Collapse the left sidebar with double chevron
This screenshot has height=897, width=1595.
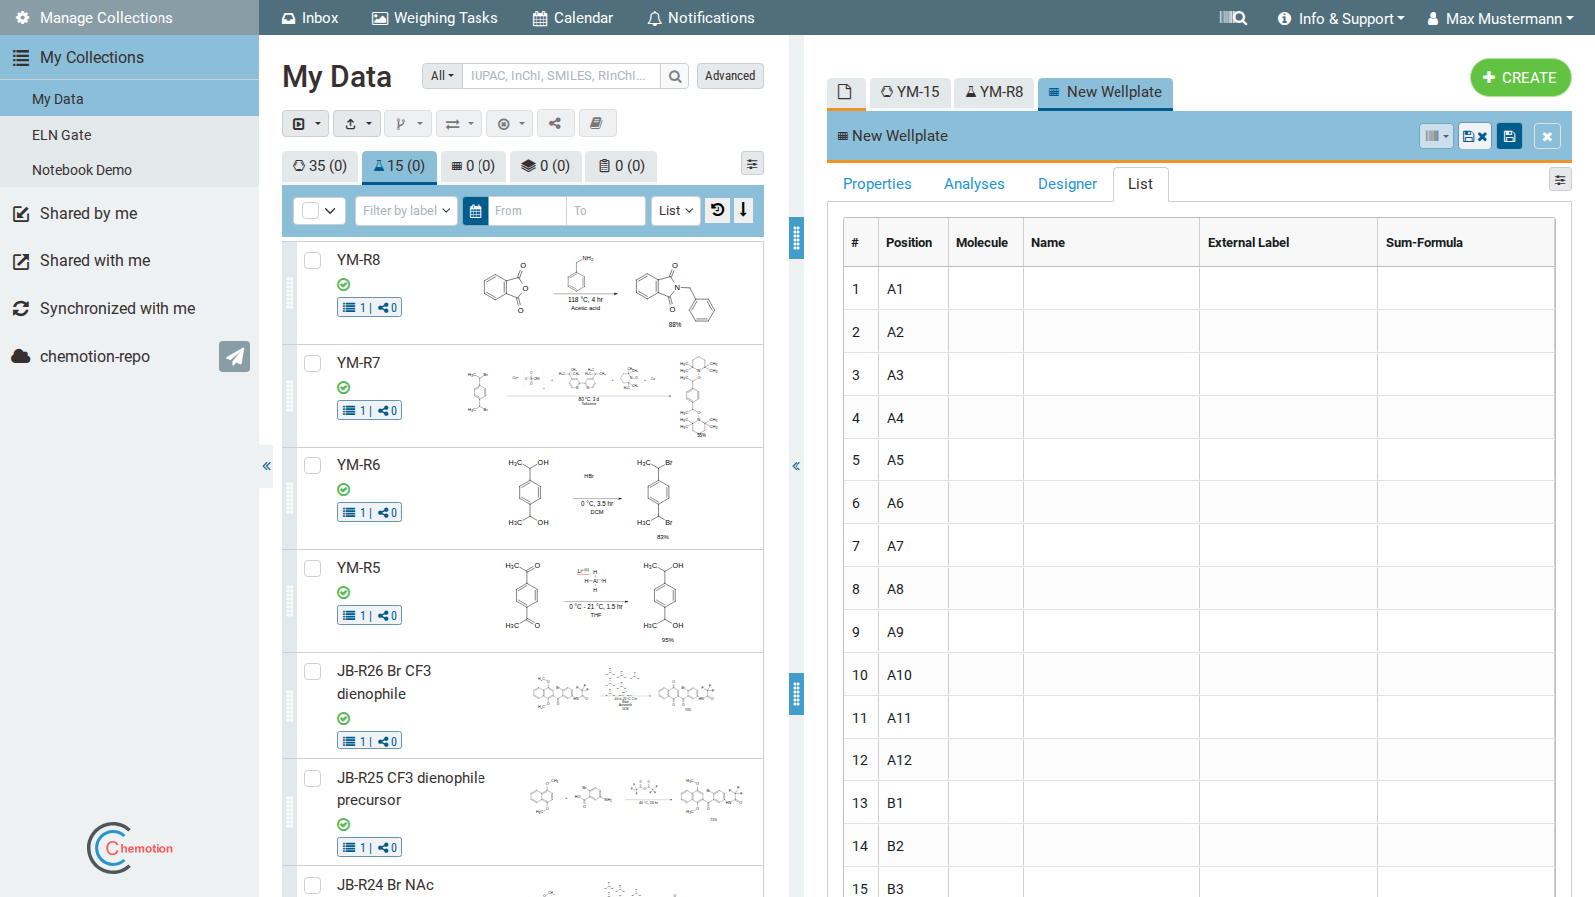[x=266, y=465]
